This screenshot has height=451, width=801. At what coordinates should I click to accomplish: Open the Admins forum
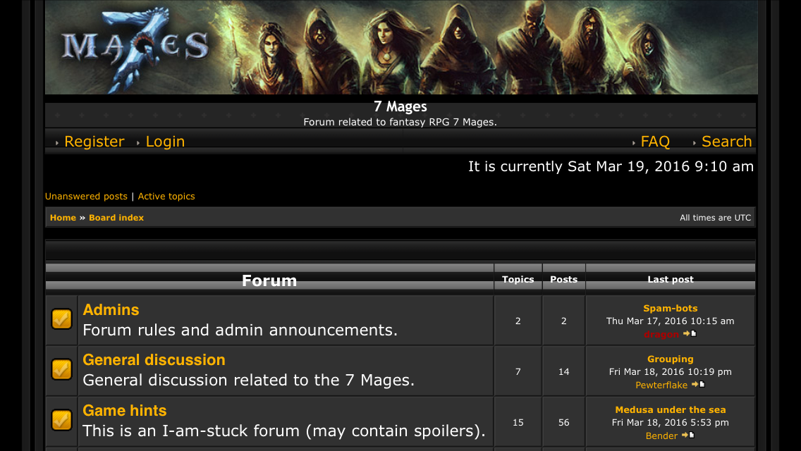coord(111,309)
